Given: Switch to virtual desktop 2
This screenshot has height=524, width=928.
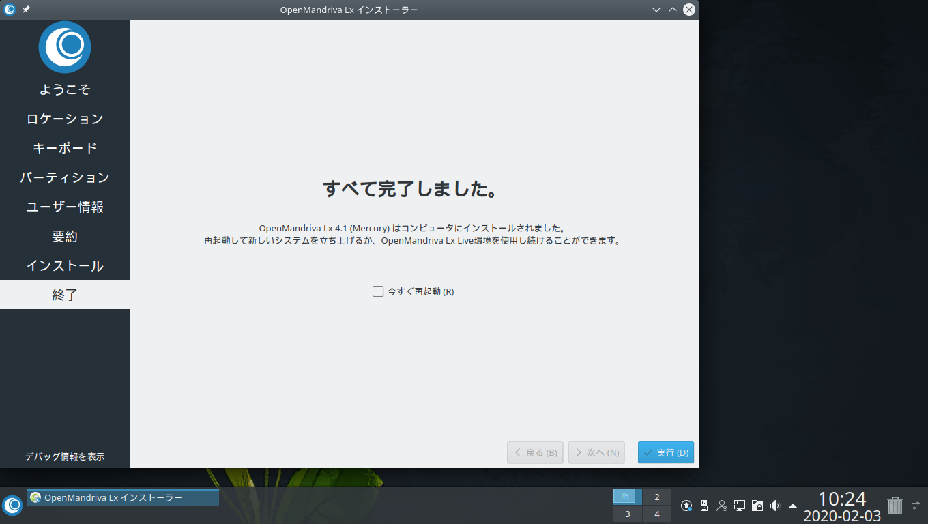Looking at the screenshot, I should [x=657, y=497].
